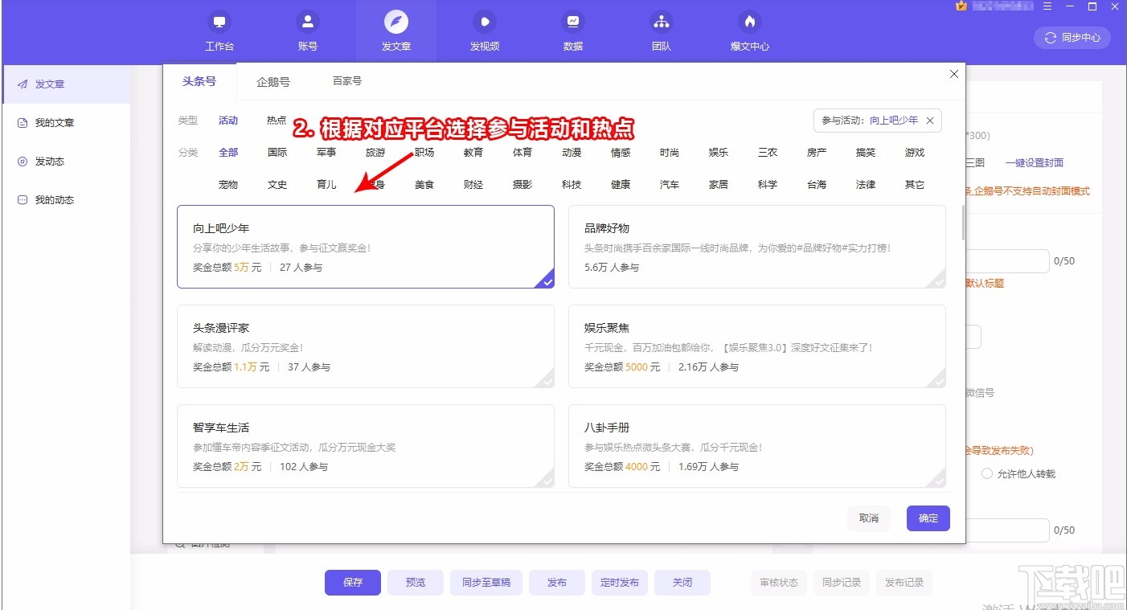The height and width of the screenshot is (610, 1127).
Task: Remove the 参与活动 向上吧少年 tag
Action: (x=930, y=121)
